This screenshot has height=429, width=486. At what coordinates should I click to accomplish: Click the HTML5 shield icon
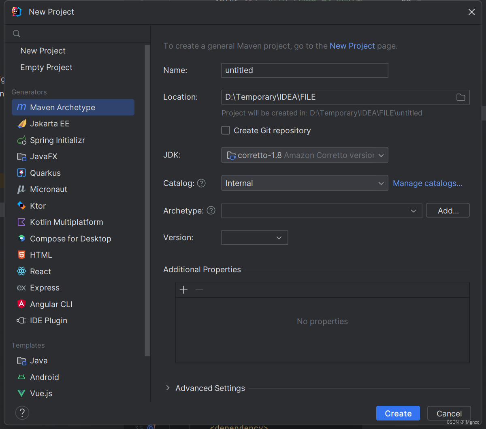coord(21,255)
